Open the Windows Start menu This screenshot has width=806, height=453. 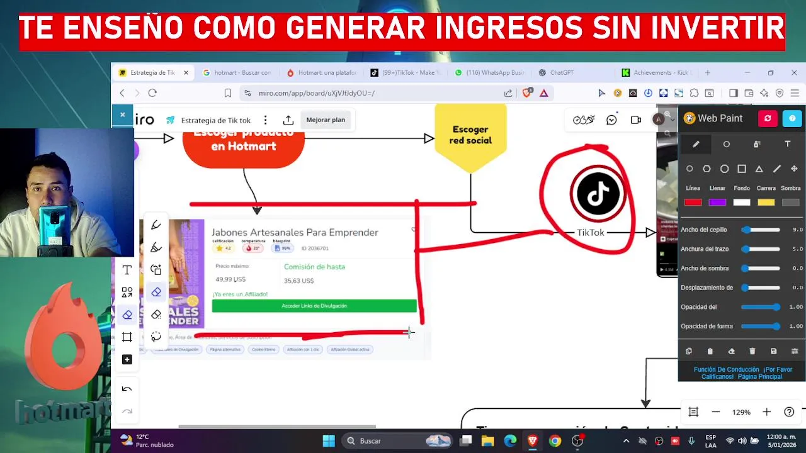coord(329,441)
